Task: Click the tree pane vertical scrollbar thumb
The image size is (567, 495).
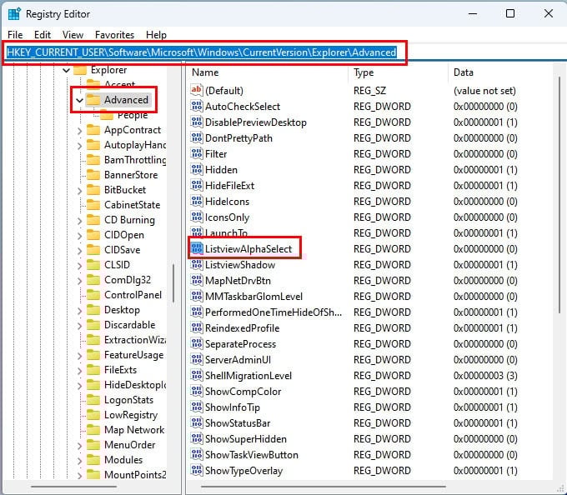Action: pos(173,283)
